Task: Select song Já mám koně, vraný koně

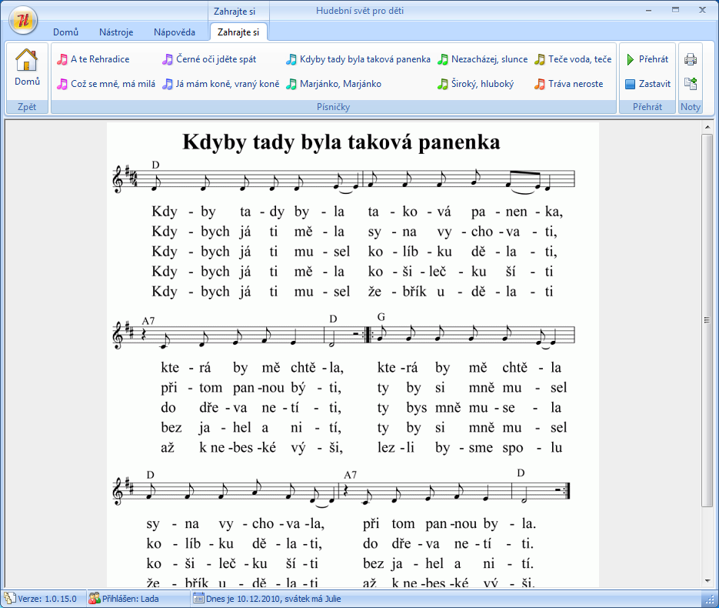Action: pos(221,84)
